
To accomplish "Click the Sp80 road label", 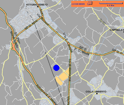I will tap(103, 22).
